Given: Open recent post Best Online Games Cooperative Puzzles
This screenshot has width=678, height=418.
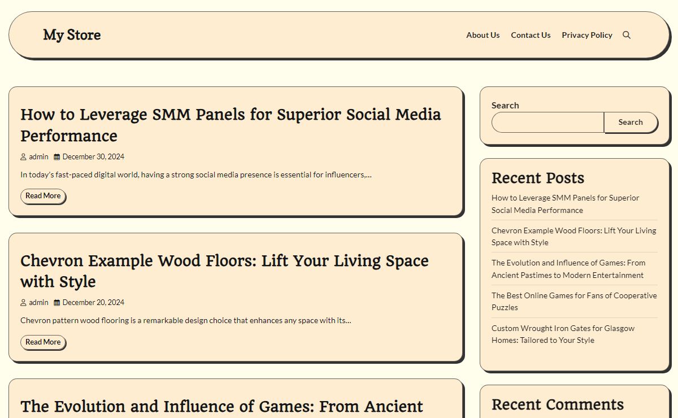Looking at the screenshot, I should click(574, 302).
